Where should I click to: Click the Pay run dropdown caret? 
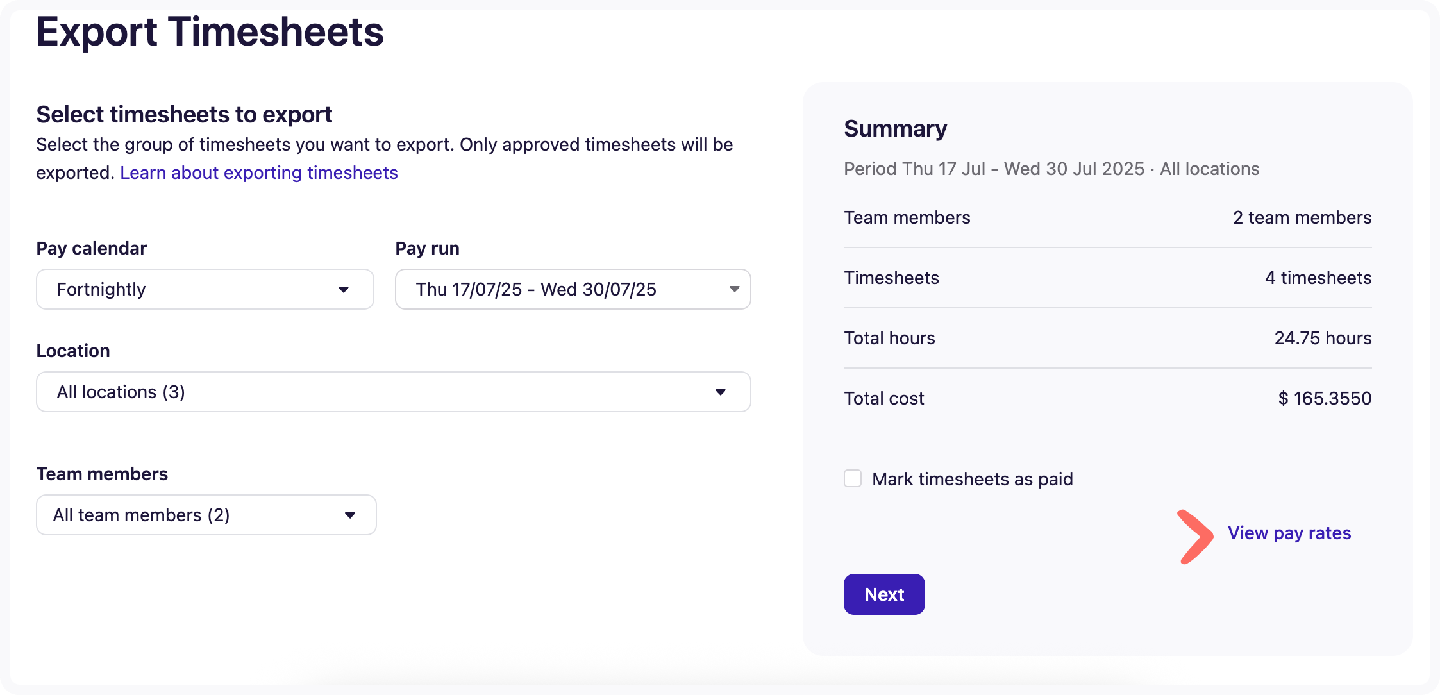(734, 290)
